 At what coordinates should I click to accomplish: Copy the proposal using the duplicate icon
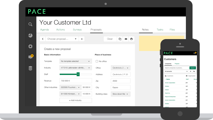click(120, 39)
